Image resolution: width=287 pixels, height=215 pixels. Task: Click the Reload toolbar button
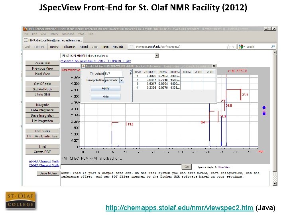click(x=84, y=47)
